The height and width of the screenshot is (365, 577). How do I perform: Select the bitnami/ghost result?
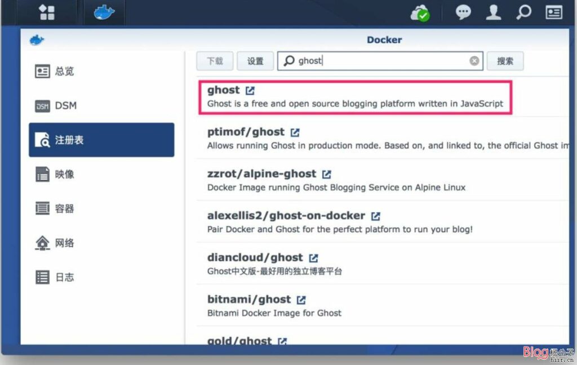383,305
